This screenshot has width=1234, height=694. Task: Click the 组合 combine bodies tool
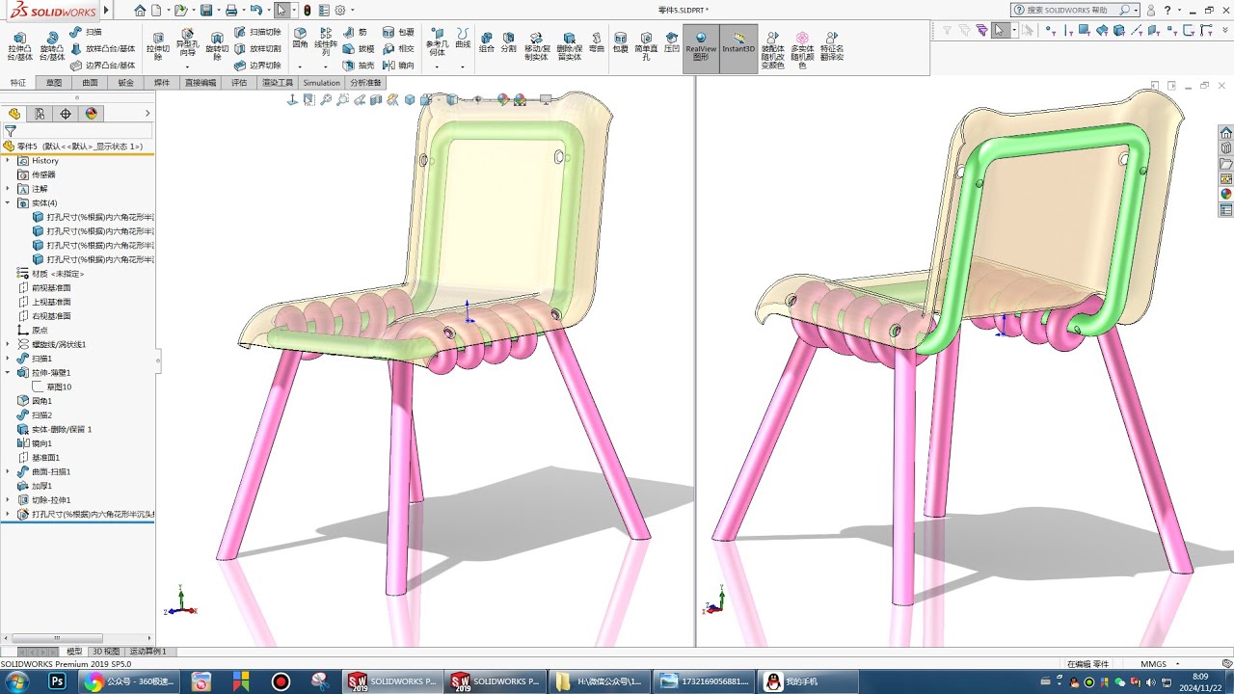486,41
